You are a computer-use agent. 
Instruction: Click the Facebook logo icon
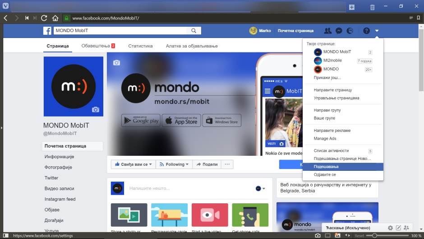point(47,31)
